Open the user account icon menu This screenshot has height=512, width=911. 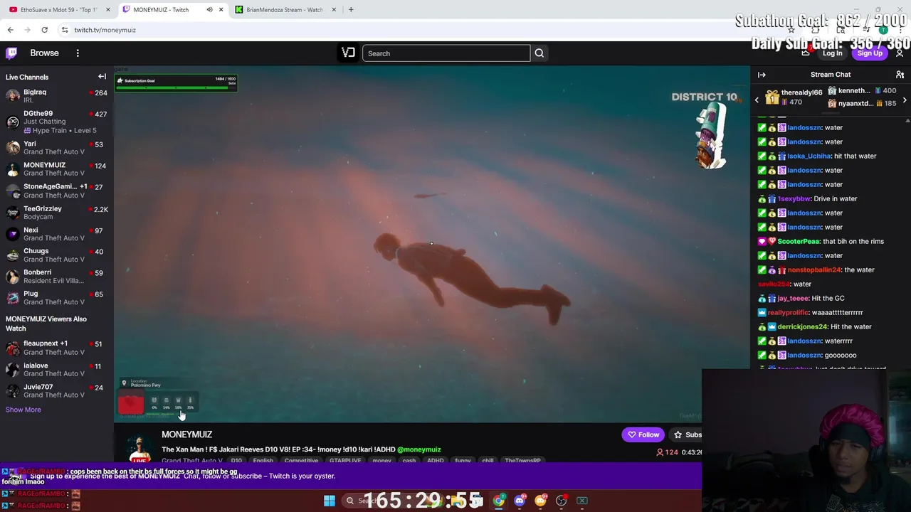(x=900, y=53)
